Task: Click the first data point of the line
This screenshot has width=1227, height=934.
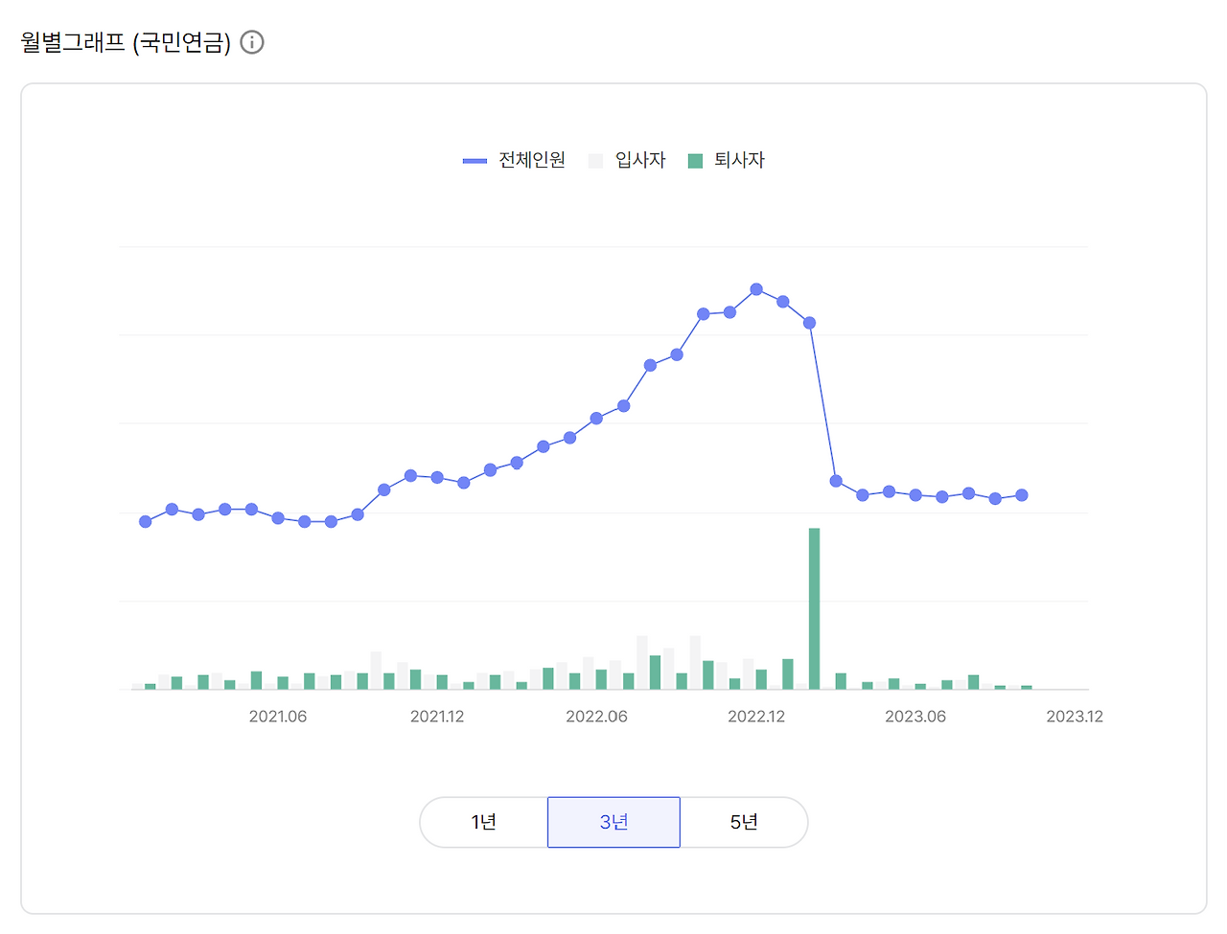Action: click(x=145, y=522)
